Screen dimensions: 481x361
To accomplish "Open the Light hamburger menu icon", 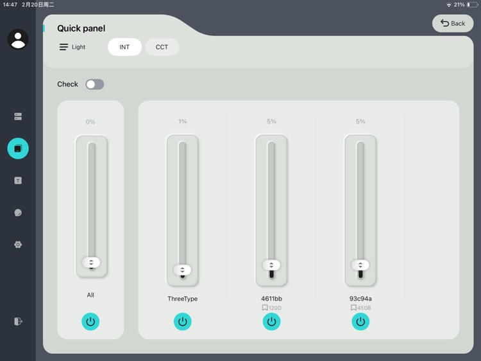I will pos(63,47).
